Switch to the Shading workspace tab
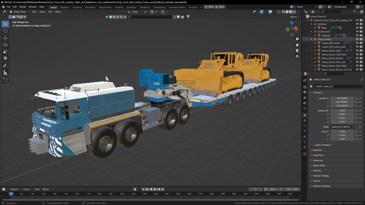The height and width of the screenshot is (205, 365). pyautogui.click(x=119, y=7)
